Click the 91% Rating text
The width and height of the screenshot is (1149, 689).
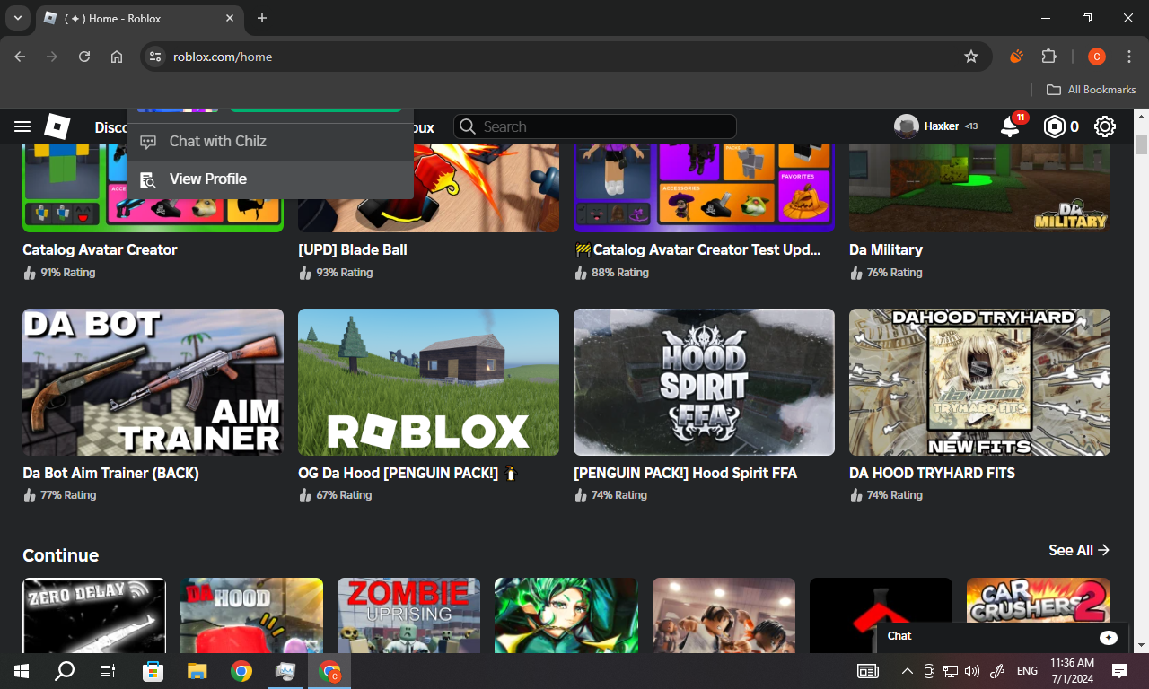[x=67, y=273]
